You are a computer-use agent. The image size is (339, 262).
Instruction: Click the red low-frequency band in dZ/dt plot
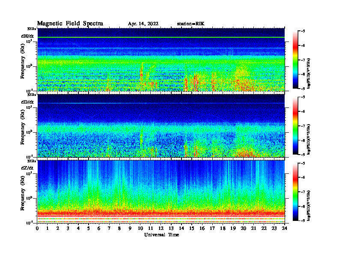tap(161, 213)
